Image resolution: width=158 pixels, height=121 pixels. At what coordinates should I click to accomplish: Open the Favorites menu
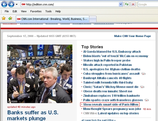(x=36, y=11)
